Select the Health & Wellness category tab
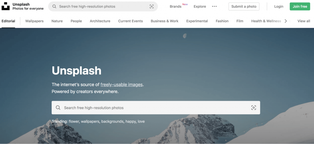The height and width of the screenshot is (144, 314). [266, 21]
